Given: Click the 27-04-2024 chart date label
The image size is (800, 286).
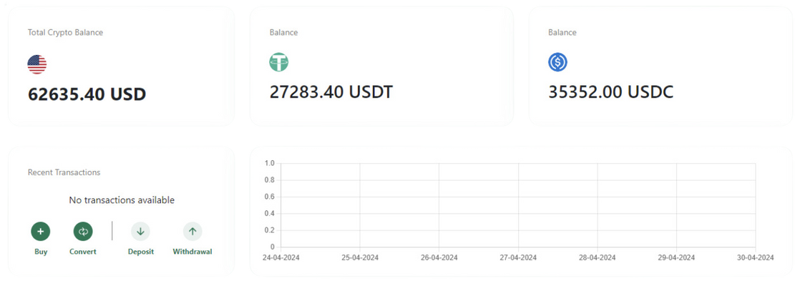Looking at the screenshot, I should point(518,257).
